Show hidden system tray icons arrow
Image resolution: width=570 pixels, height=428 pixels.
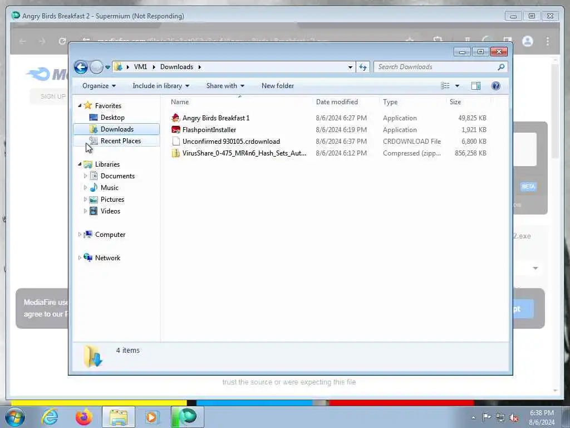click(473, 418)
